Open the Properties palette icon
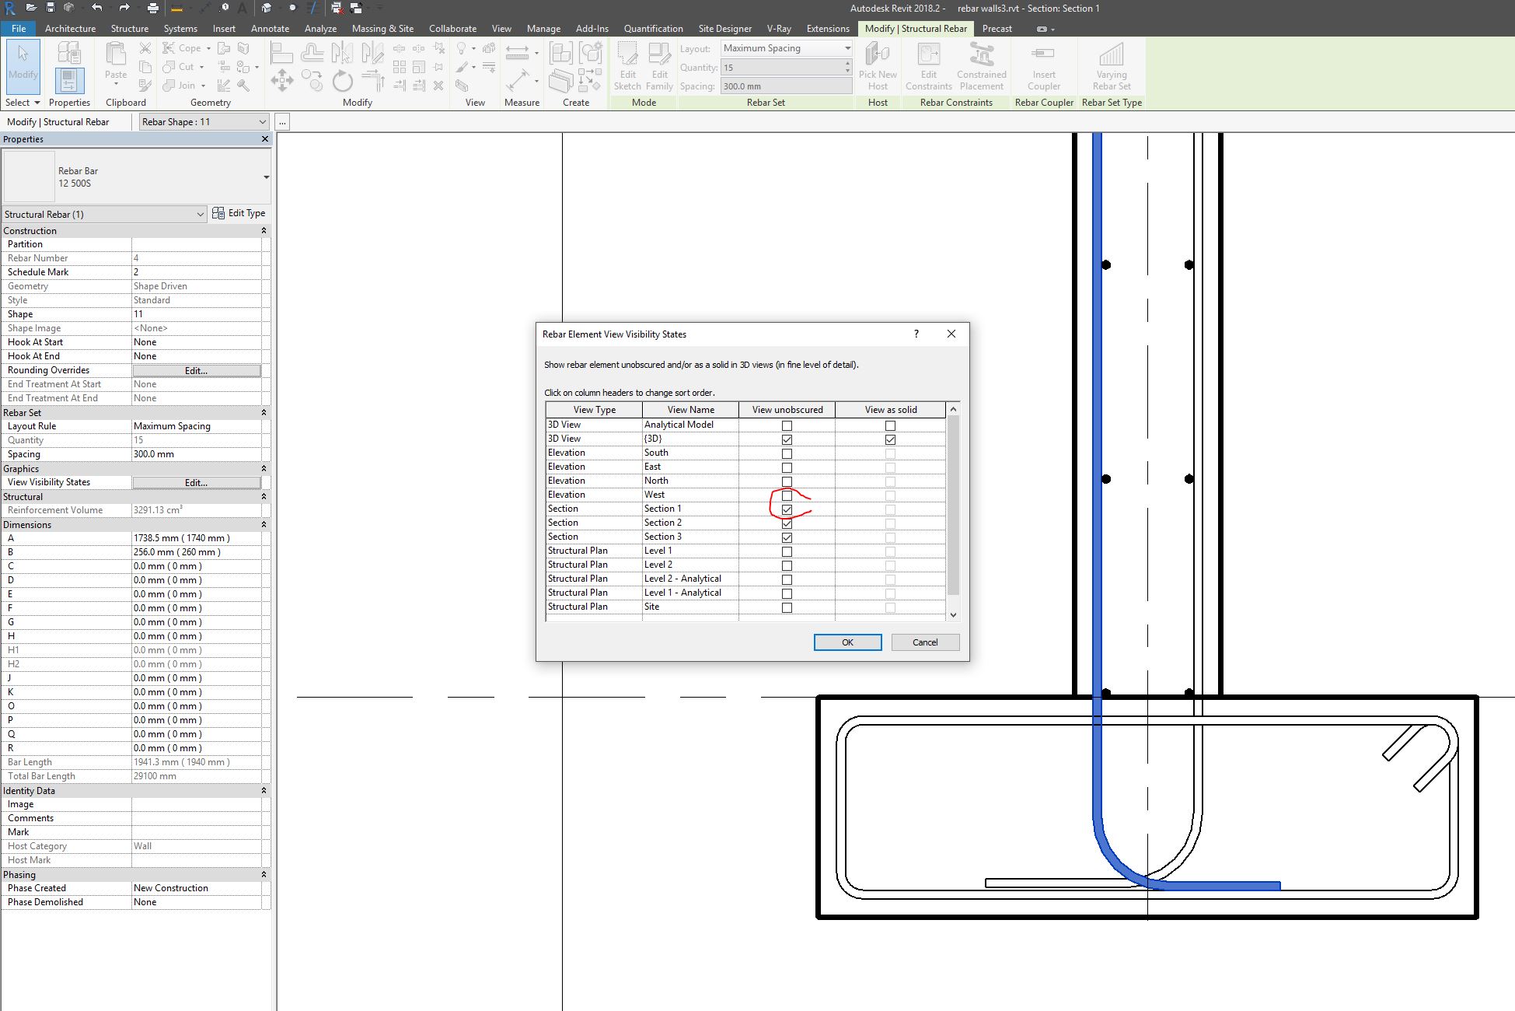Screen dimensions: 1515x1011 pos(68,81)
